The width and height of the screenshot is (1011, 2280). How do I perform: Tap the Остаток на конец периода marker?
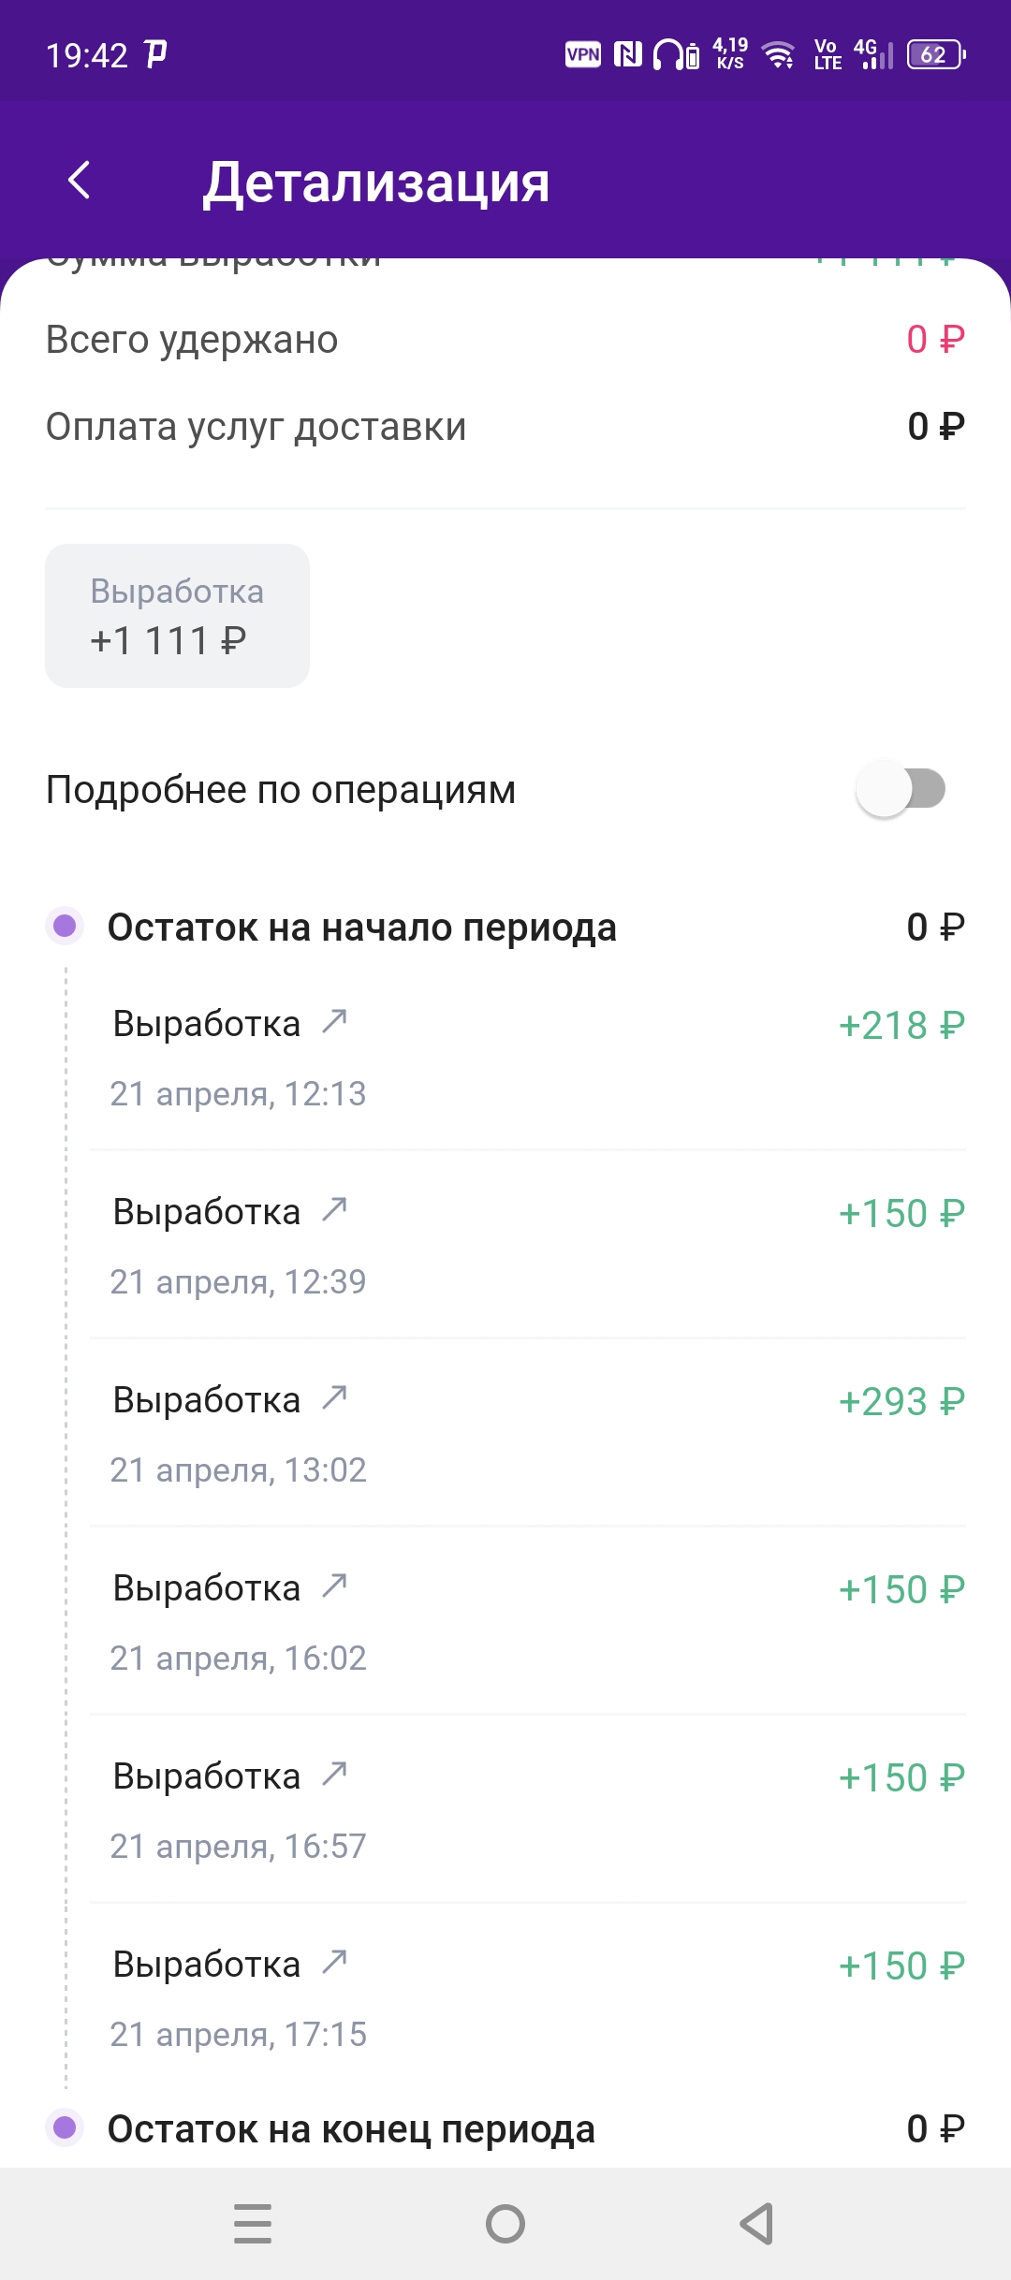65,2127
